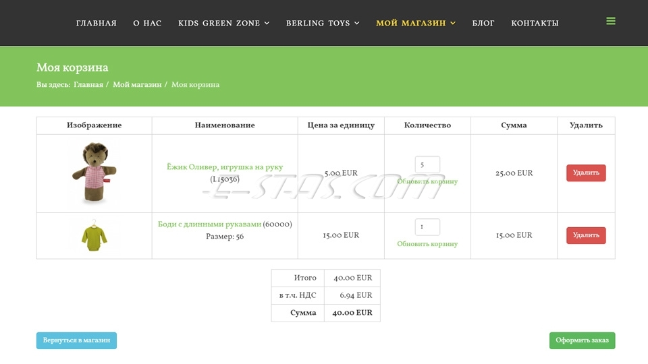Click the Моя корзина breadcrumb text

[x=196, y=85]
